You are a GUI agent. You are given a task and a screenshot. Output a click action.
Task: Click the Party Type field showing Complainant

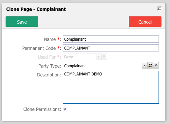(x=103, y=66)
